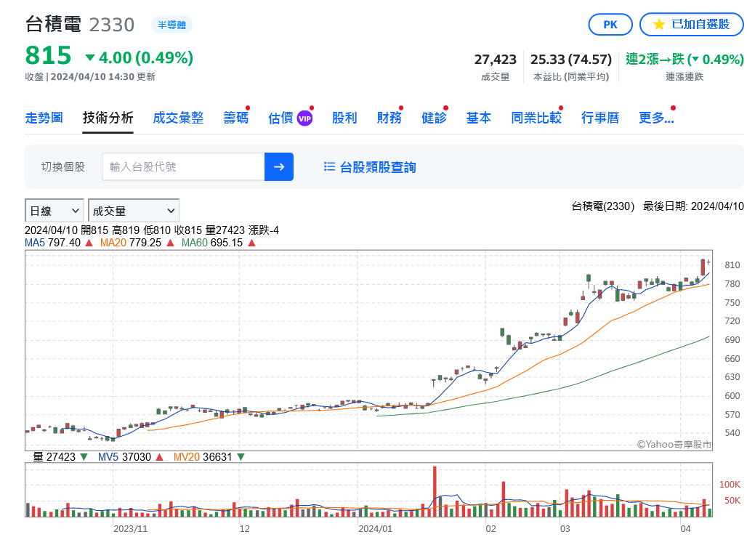
Task: Open the 估價 tab
Action: point(280,118)
